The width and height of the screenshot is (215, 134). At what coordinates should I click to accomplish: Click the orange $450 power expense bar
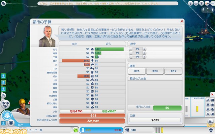click(76, 61)
